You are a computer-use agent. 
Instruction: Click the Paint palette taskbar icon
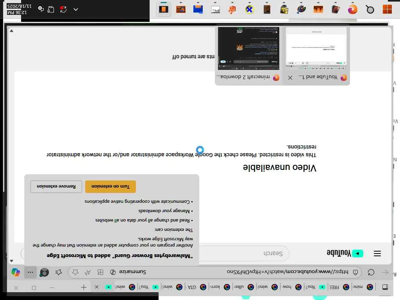coord(301,9)
